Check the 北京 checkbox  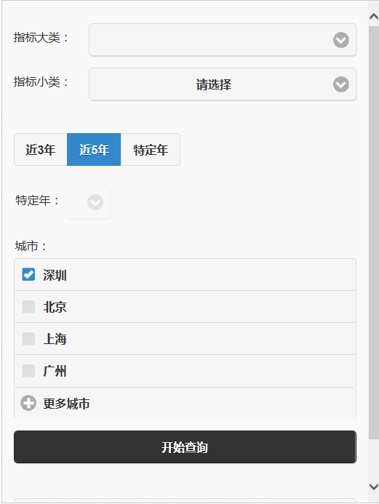pos(28,307)
